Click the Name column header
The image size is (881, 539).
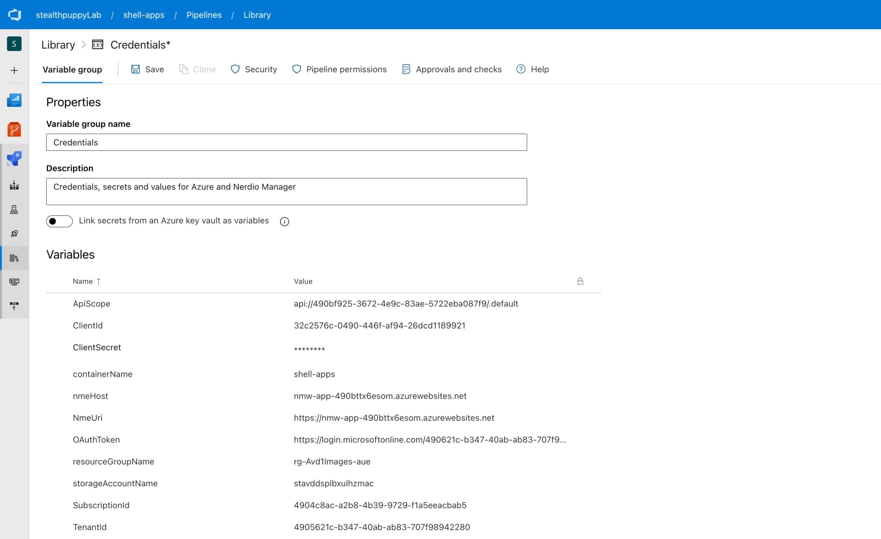[x=82, y=281]
